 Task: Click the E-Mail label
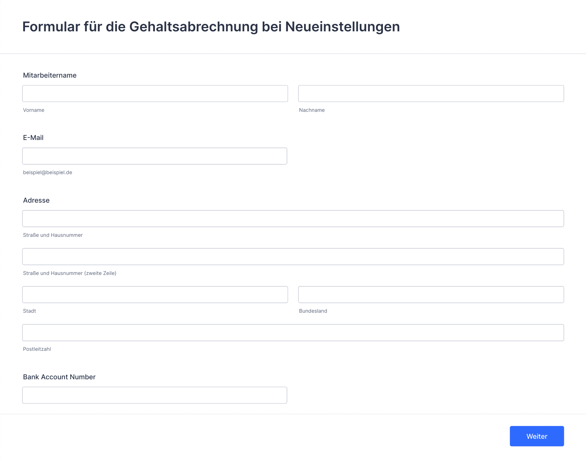click(33, 138)
